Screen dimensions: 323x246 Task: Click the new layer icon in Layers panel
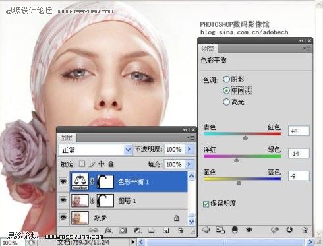(166, 230)
